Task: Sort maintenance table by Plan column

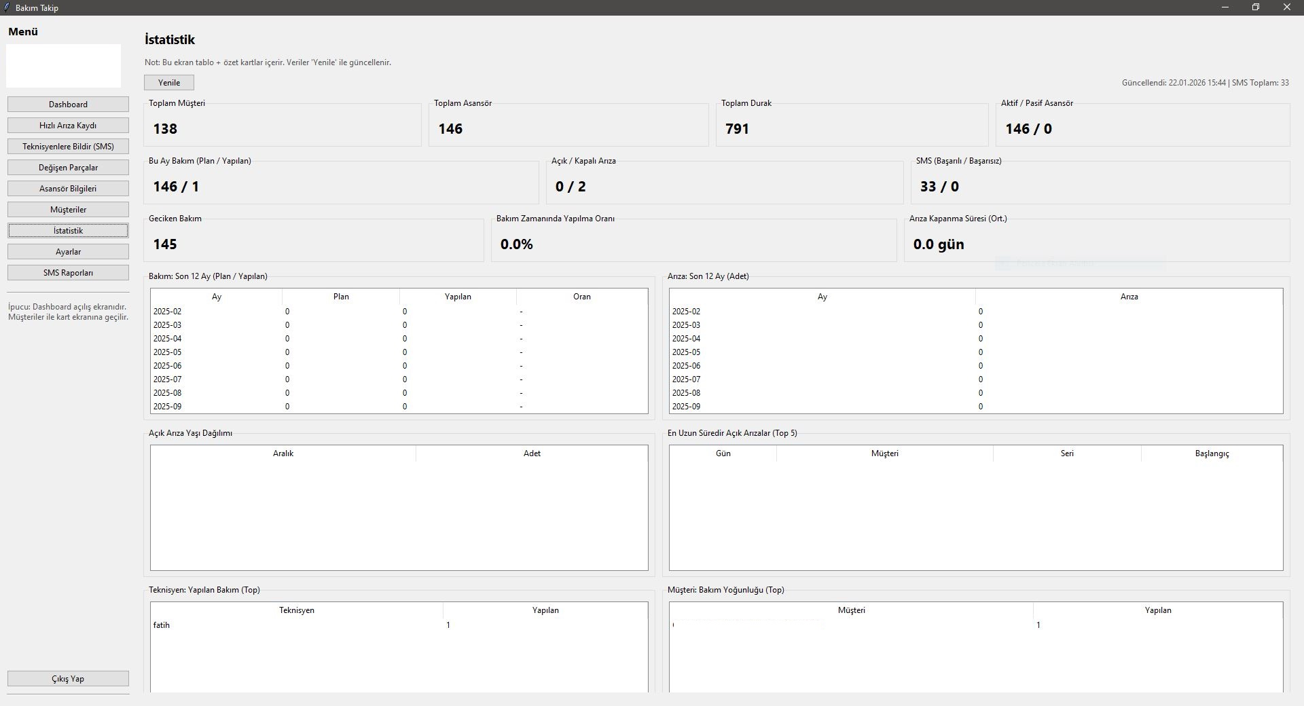Action: coord(341,297)
